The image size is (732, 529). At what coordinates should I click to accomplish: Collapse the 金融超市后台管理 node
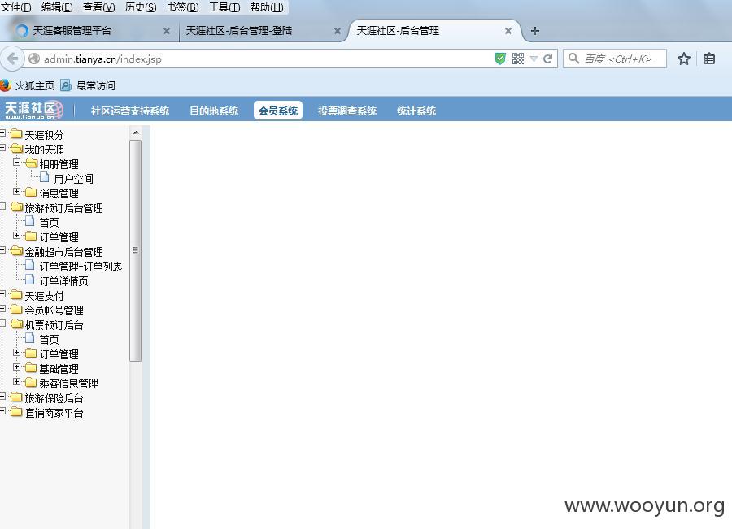tap(2, 250)
